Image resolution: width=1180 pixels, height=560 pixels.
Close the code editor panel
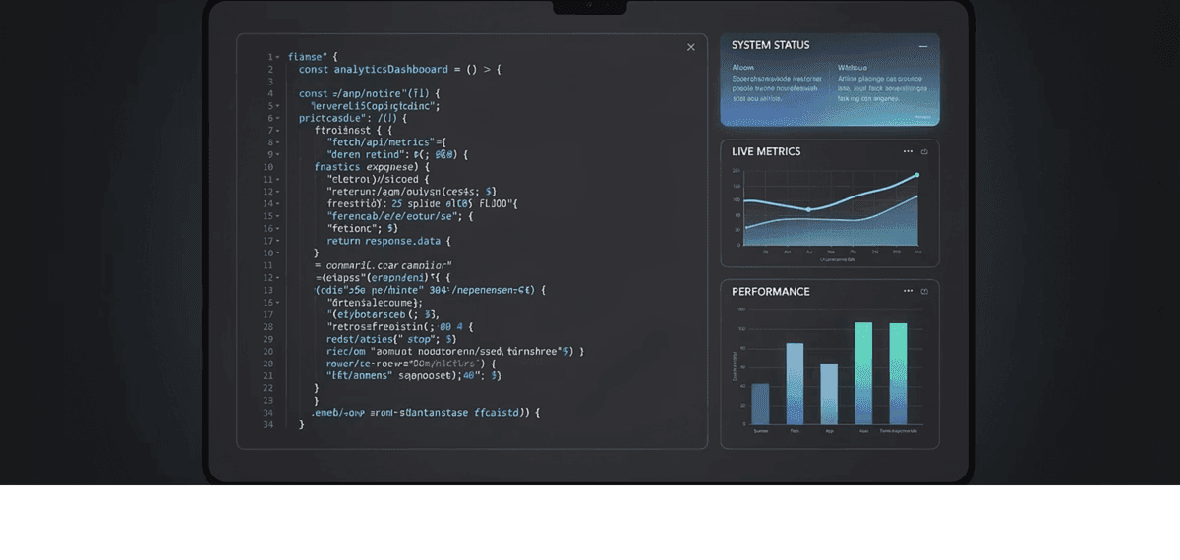coord(690,47)
